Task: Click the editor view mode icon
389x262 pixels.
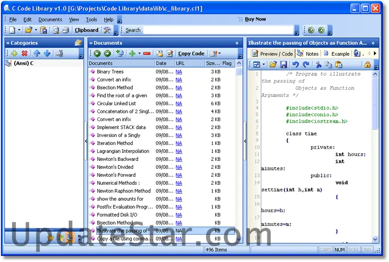Action: pos(256,65)
